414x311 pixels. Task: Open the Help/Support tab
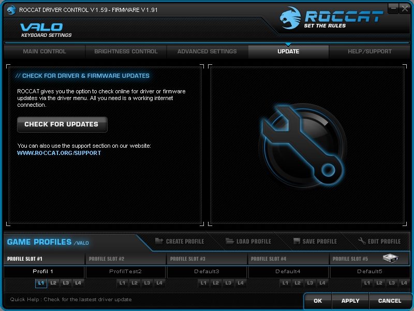[369, 51]
